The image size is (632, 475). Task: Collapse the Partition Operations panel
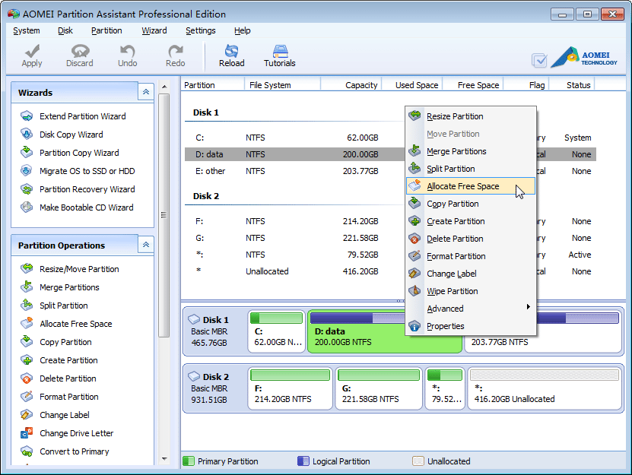coord(146,245)
